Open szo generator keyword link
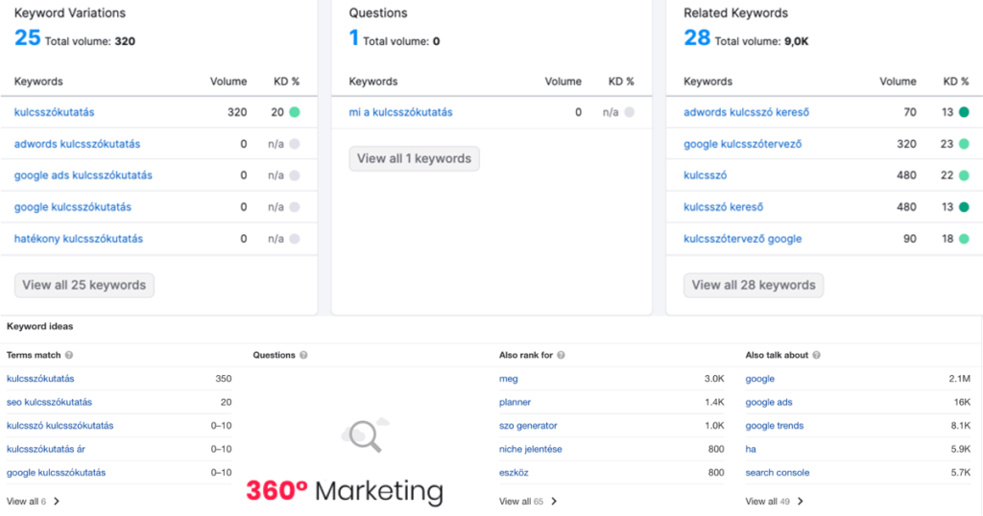 (x=528, y=426)
